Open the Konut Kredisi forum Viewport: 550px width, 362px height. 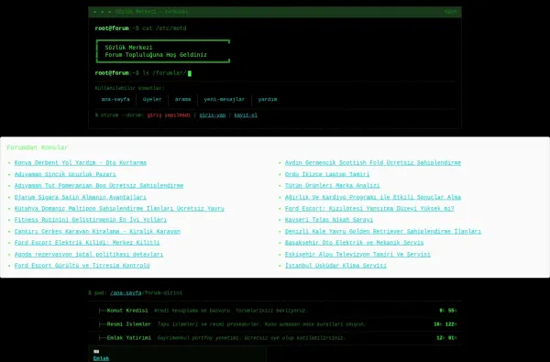(x=127, y=311)
